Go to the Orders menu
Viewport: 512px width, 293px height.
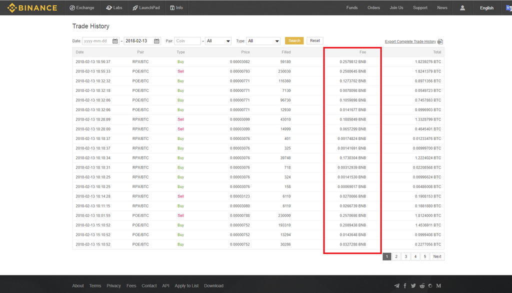coord(373,8)
